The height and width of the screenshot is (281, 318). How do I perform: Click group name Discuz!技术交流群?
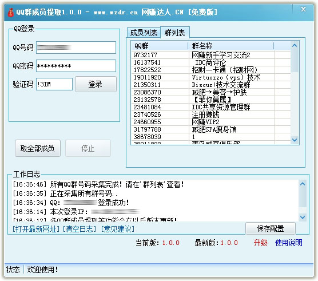pyautogui.click(x=221, y=85)
